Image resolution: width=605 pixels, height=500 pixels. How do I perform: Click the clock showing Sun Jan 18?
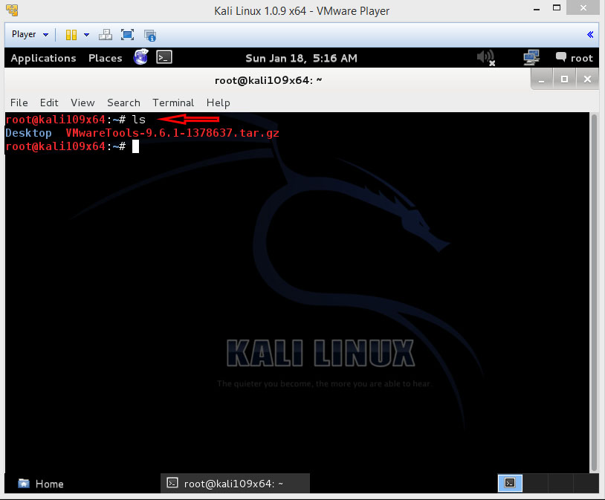point(301,58)
